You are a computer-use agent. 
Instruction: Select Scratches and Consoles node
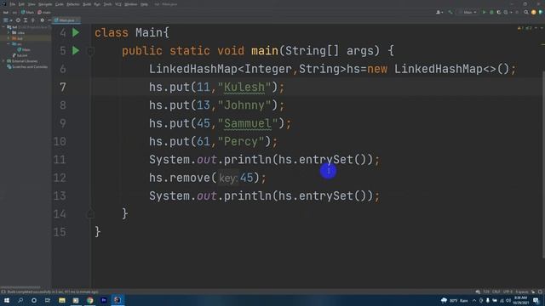tap(27, 66)
